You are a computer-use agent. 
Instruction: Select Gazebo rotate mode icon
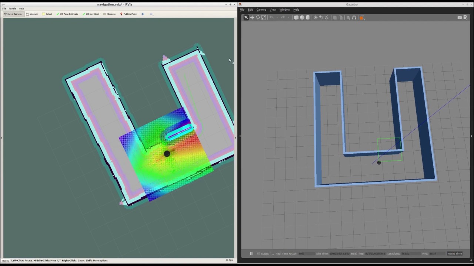tap(258, 17)
